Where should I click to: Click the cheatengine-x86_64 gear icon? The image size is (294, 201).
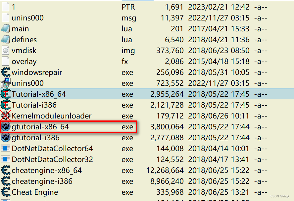tap(6, 170)
